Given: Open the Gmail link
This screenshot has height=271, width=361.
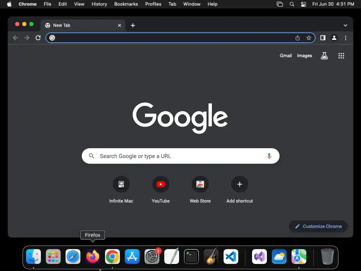Looking at the screenshot, I should (286, 55).
